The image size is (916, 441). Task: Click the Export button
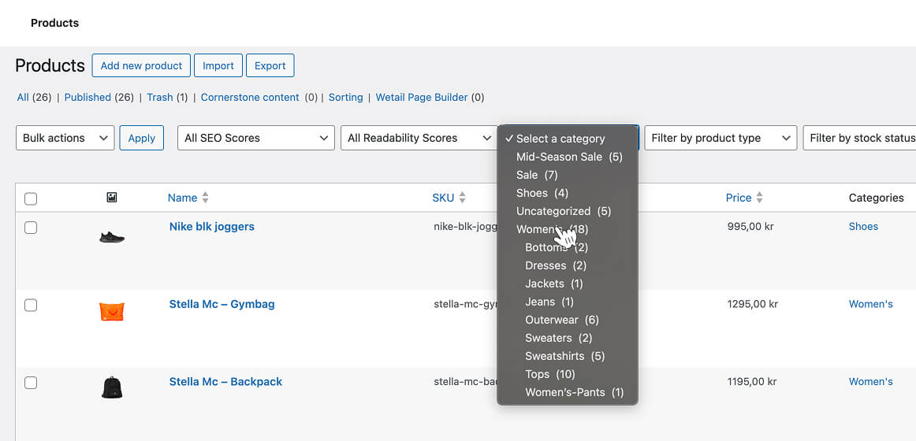(x=270, y=65)
